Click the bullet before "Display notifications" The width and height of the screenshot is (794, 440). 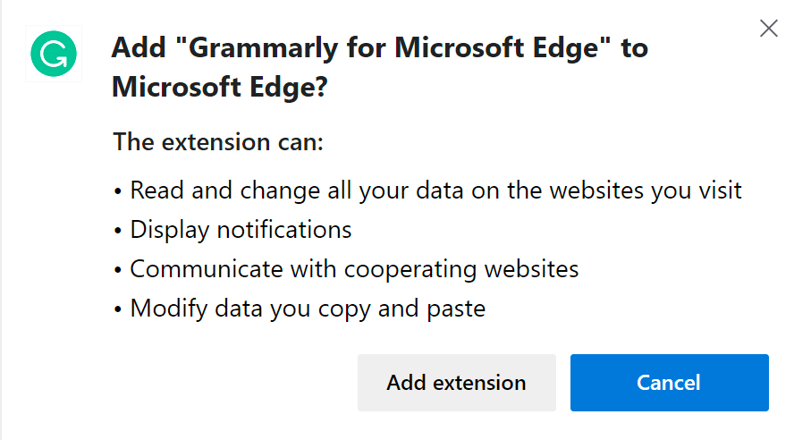[118, 231]
